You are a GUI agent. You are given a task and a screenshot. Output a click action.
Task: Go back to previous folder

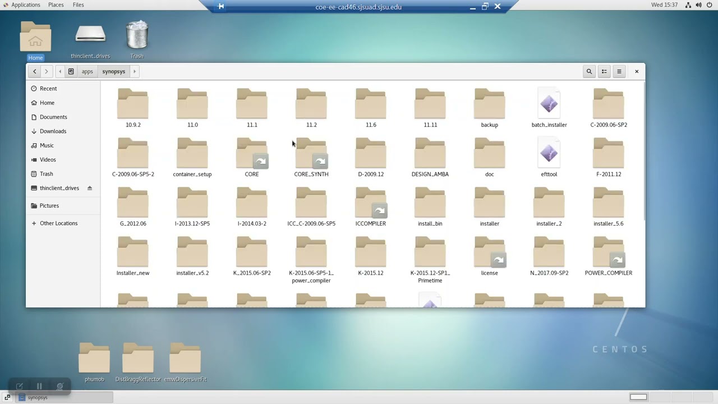[x=35, y=71]
